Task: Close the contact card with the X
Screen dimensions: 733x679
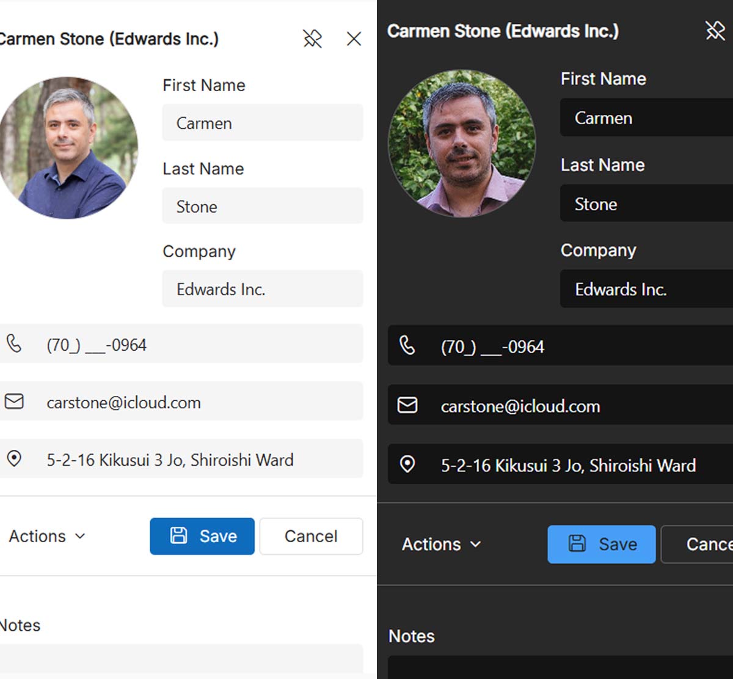Action: click(x=354, y=39)
